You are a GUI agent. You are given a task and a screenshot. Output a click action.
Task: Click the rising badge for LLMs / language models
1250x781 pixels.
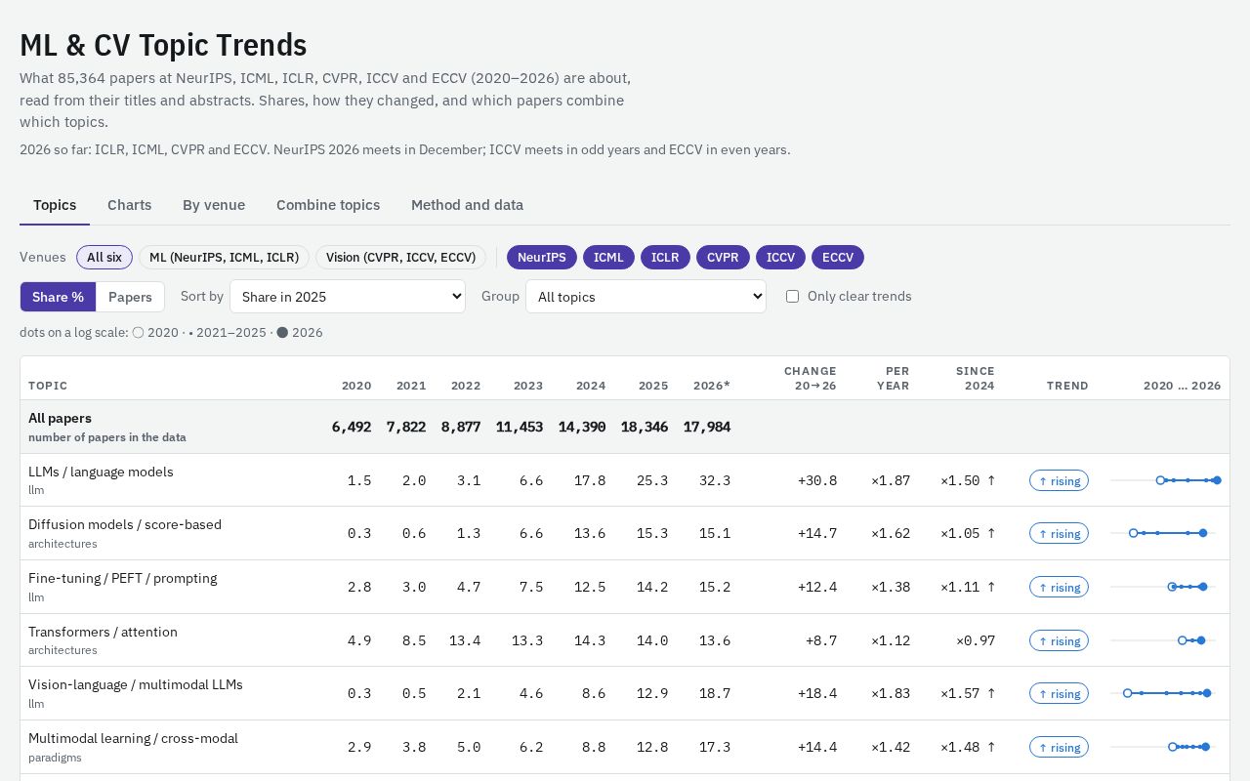1059,480
